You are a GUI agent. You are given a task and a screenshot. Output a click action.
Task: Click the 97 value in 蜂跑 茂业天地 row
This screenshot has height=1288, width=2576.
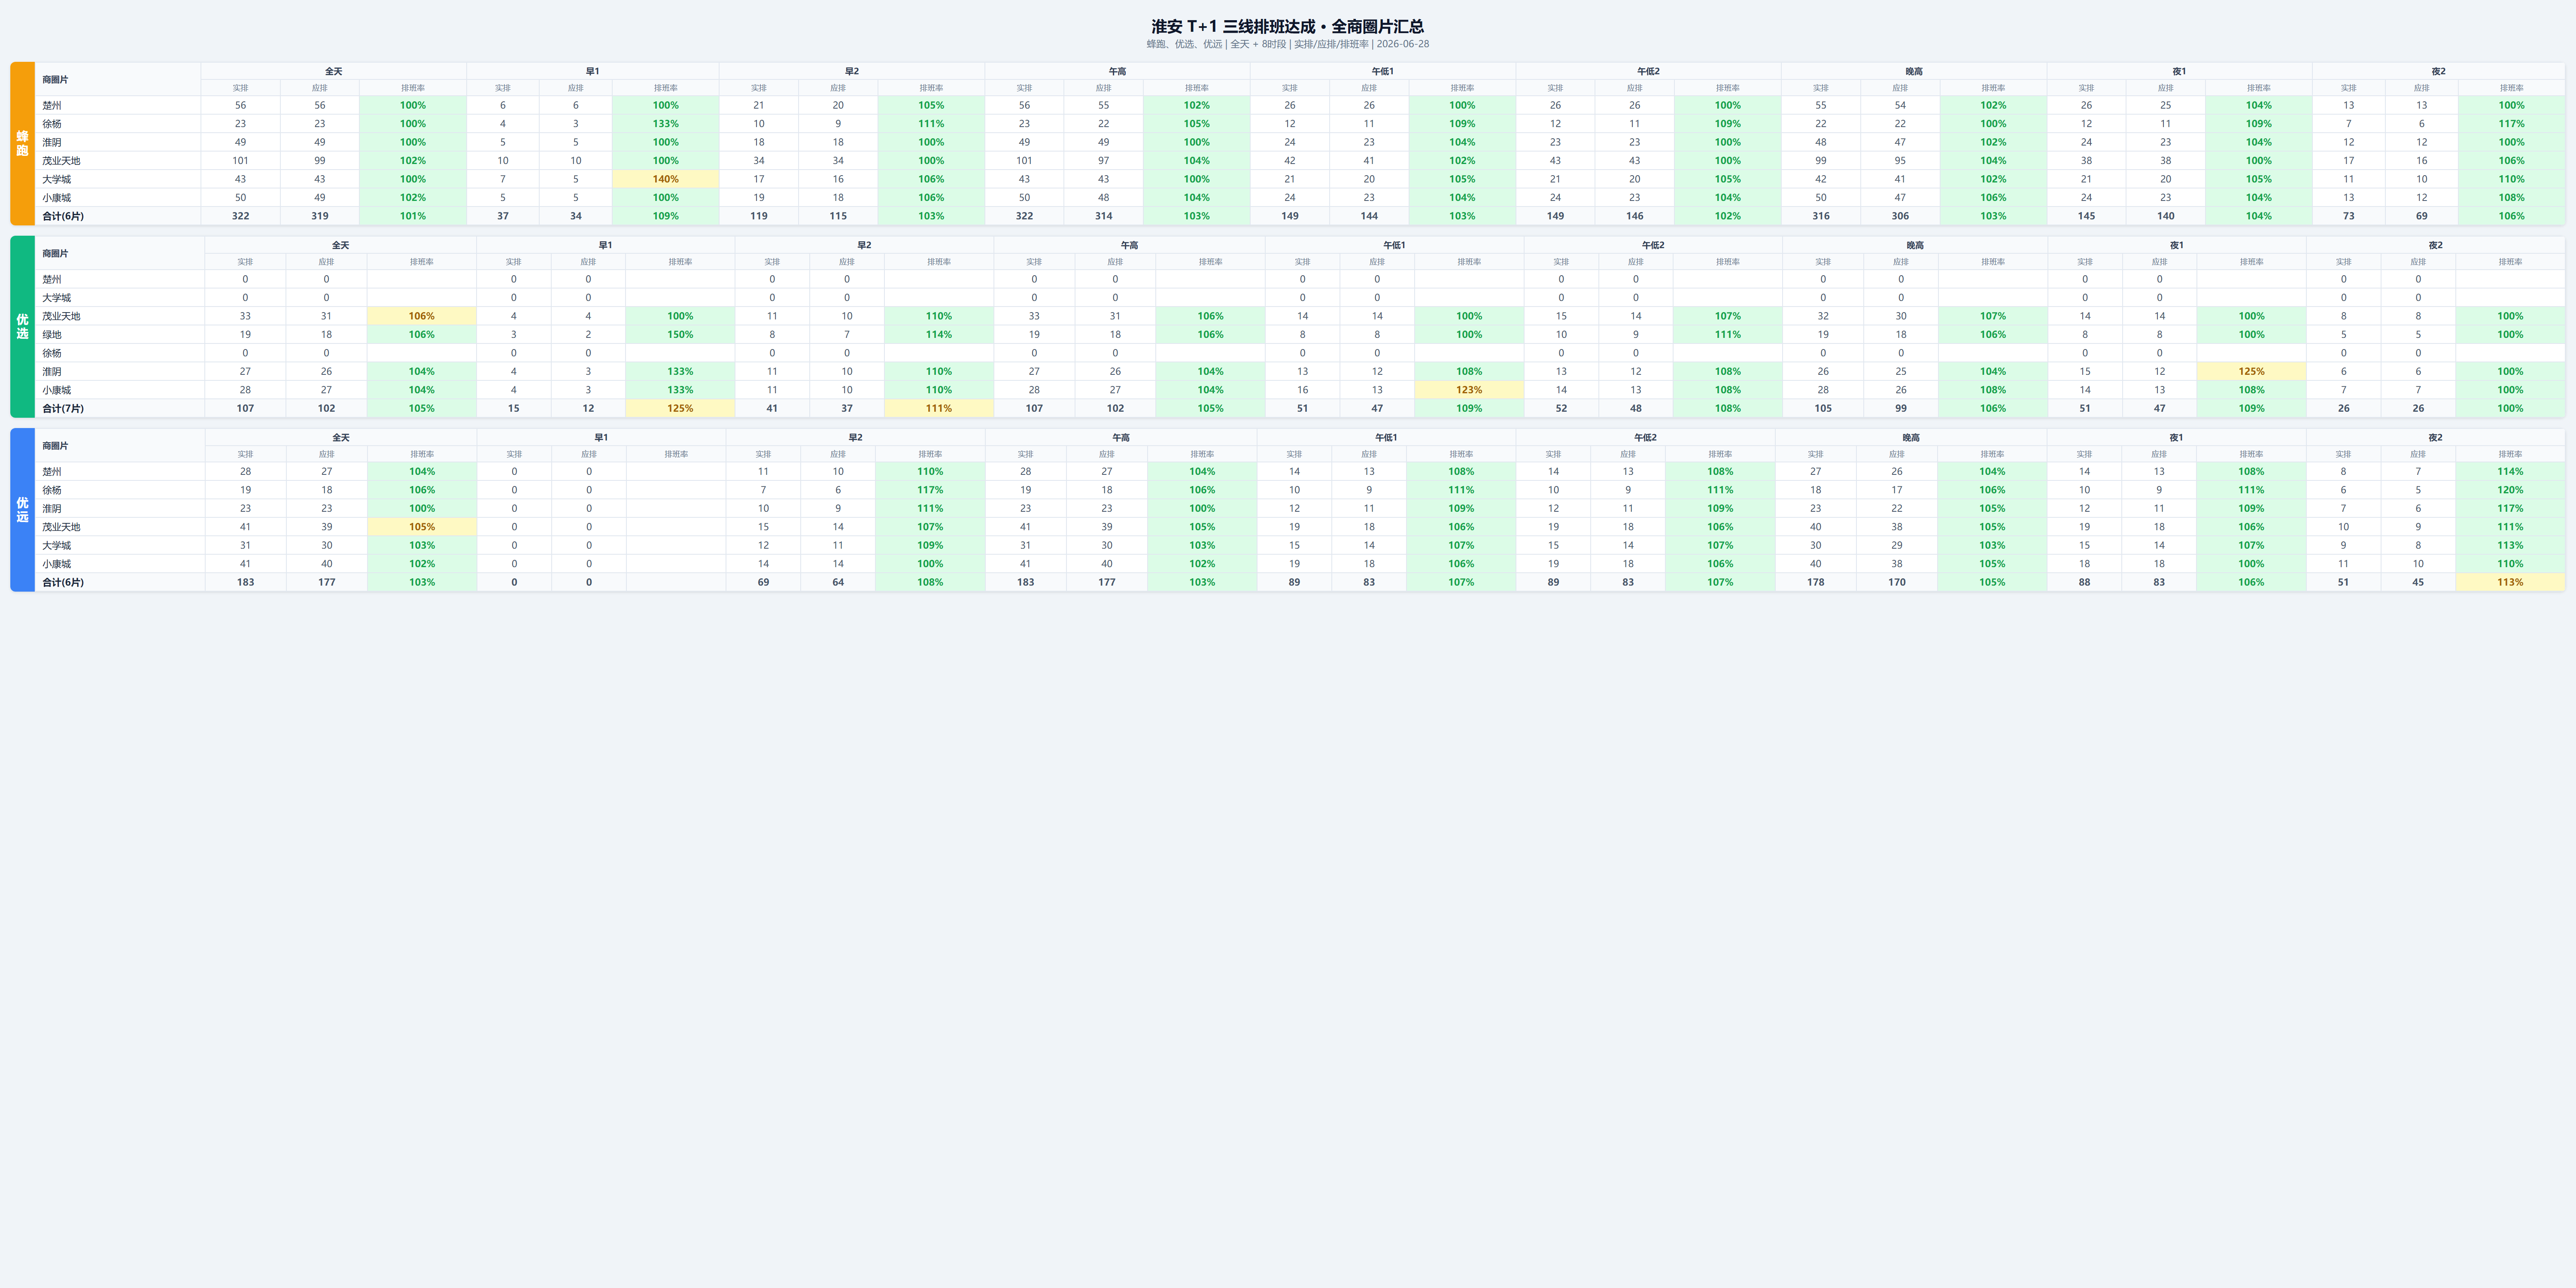(1103, 160)
